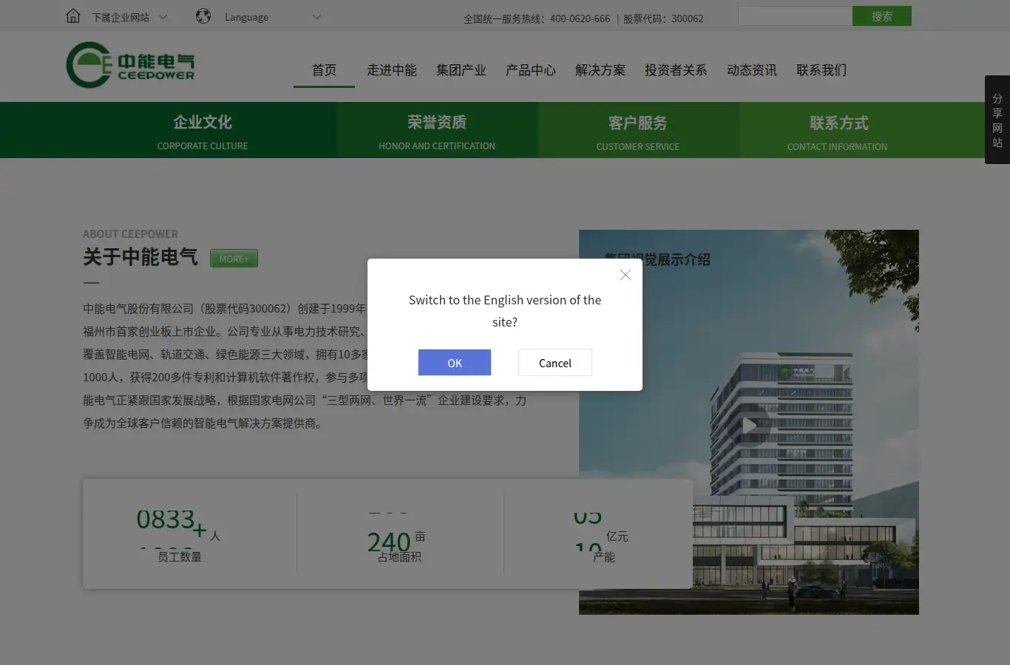Click the 占地面积 statistic label
Image resolution: width=1010 pixels, height=665 pixels.
pos(399,557)
